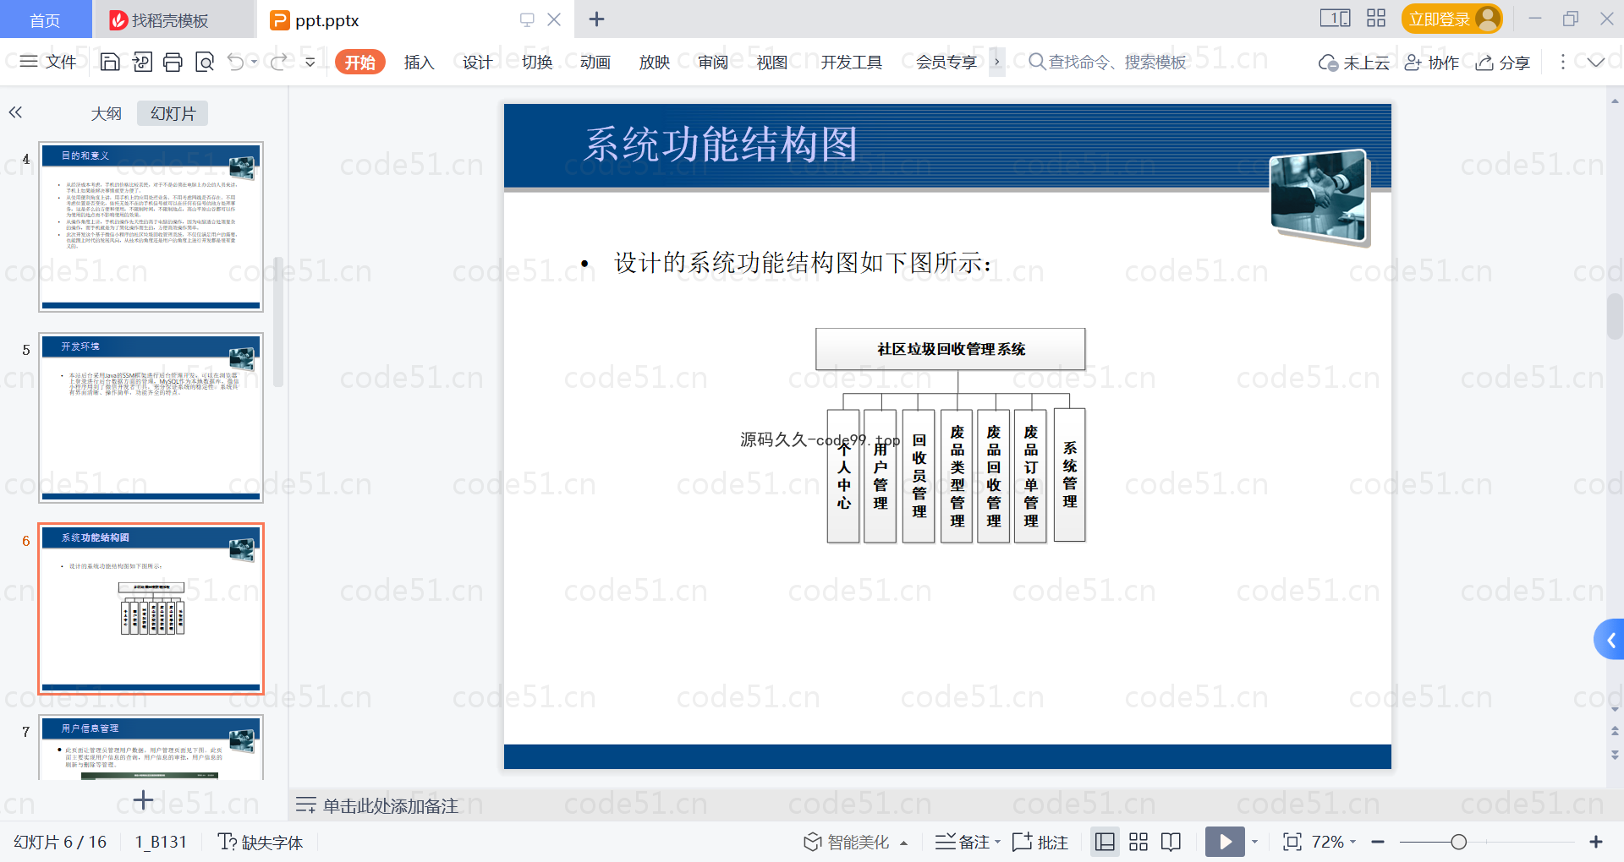Open the 文件 file menu
The height and width of the screenshot is (862, 1624).
tap(48, 62)
